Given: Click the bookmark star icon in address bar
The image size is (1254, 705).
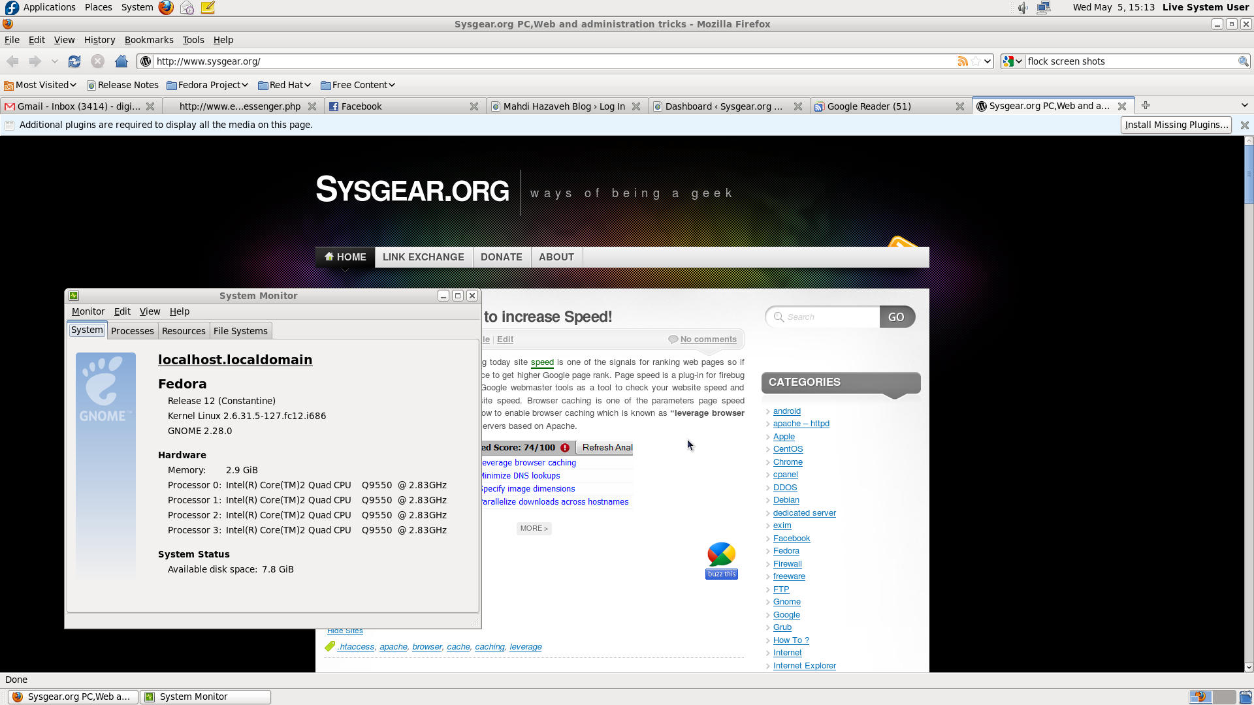Looking at the screenshot, I should [x=976, y=61].
